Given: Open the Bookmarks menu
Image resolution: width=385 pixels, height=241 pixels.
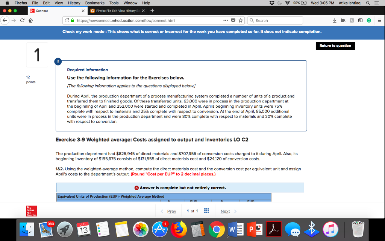Looking at the screenshot, I should click(x=94, y=3).
